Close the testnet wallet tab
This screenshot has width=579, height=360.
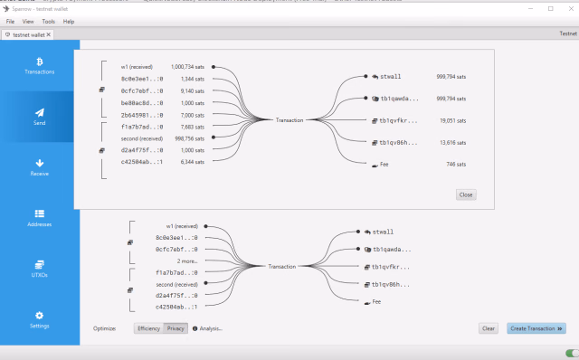(x=48, y=34)
